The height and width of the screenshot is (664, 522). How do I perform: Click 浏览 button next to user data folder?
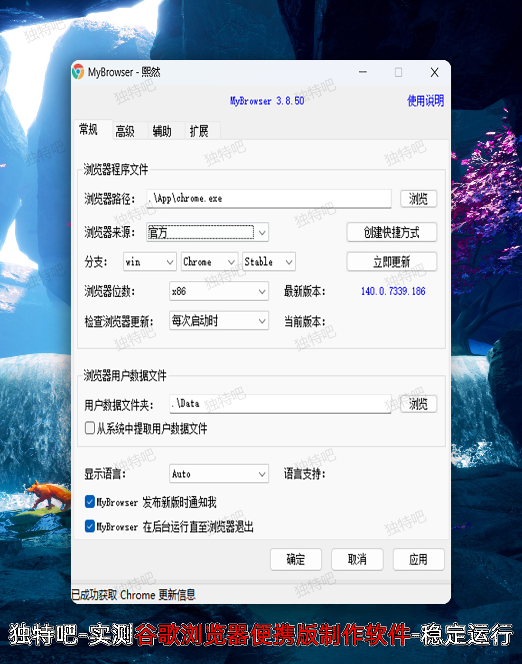[418, 404]
